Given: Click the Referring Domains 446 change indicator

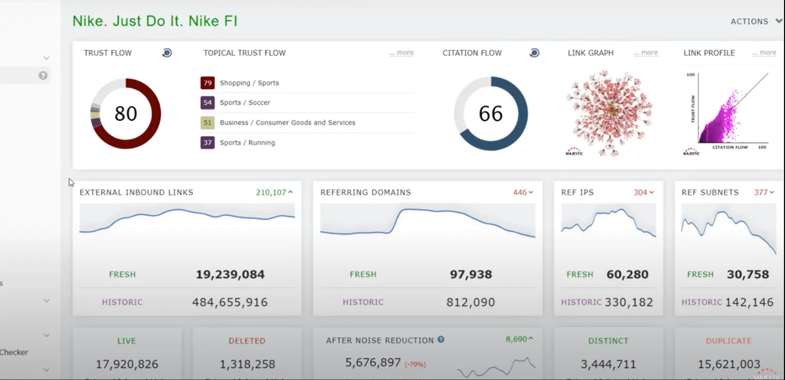Looking at the screenshot, I should (x=523, y=192).
